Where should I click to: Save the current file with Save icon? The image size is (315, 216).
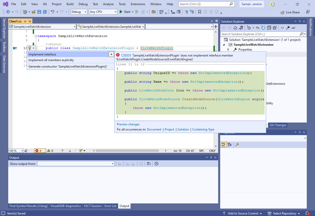coord(39,12)
